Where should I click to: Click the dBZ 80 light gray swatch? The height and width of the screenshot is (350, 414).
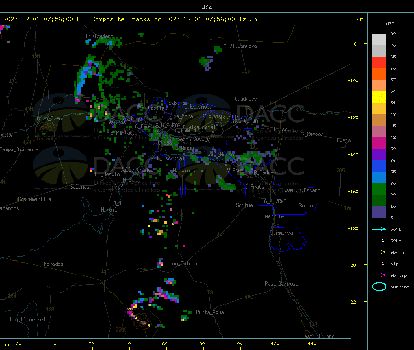(x=379, y=40)
